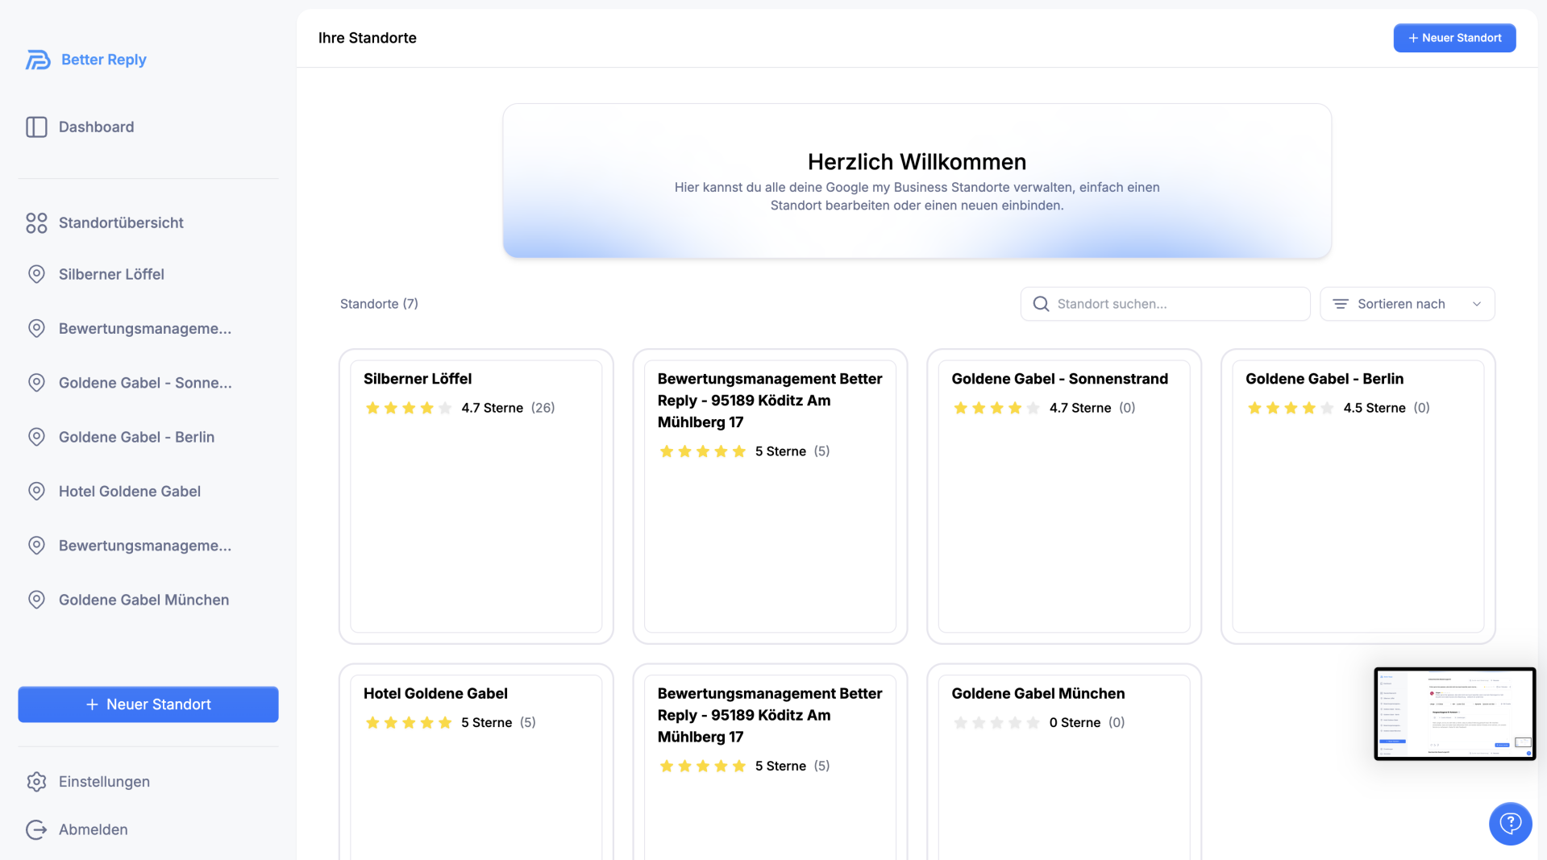This screenshot has width=1547, height=860.
Task: Click the Hotel Goldene Gabel pin icon
Action: (x=36, y=491)
